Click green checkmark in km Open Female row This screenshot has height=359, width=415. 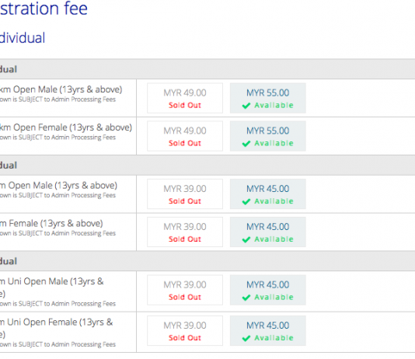point(246,144)
